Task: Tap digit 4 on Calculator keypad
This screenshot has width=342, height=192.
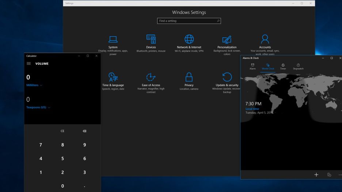Action: click(x=41, y=158)
